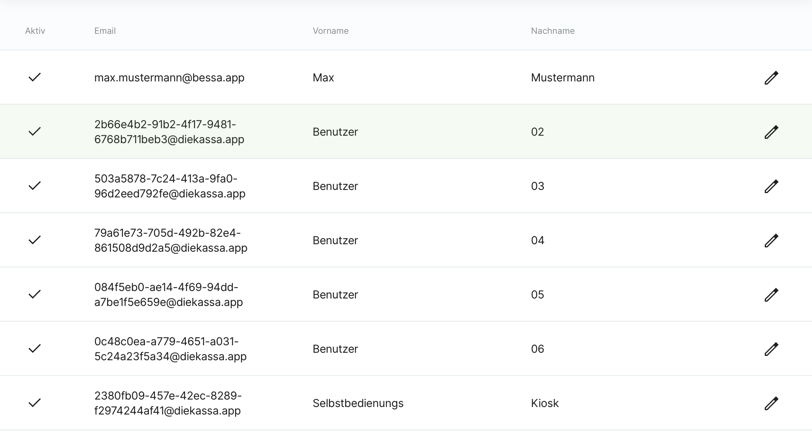Click active checkmark for Max Mustermann
The width and height of the screenshot is (812, 431).
[35, 77]
